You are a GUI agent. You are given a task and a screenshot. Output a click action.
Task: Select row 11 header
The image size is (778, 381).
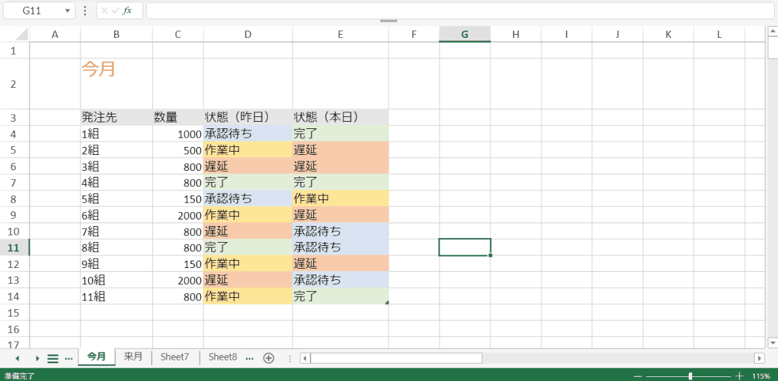15,247
